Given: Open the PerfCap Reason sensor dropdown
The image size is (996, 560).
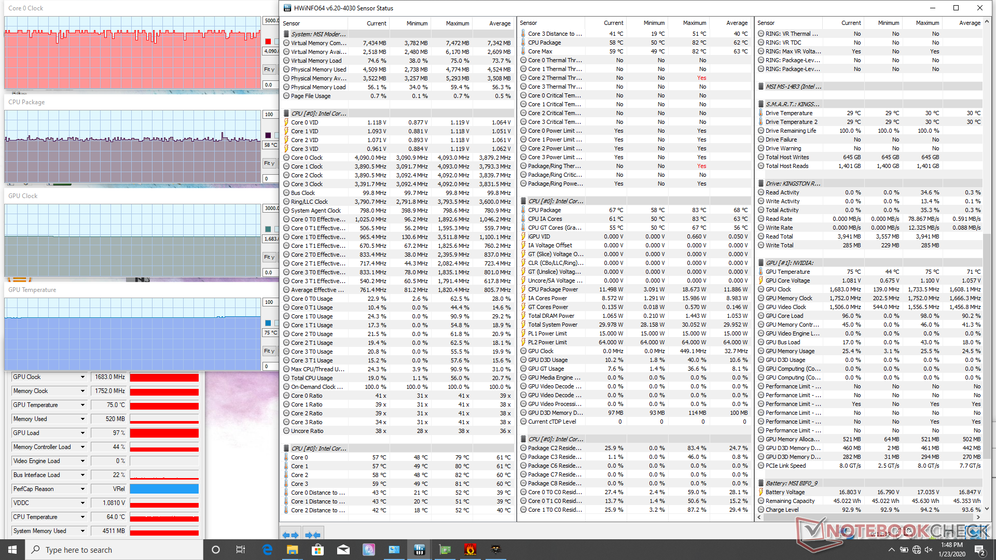Looking at the screenshot, I should click(x=82, y=489).
